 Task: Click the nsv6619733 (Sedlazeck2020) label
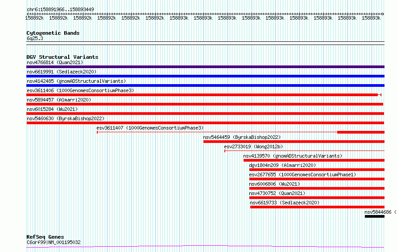coord(285,203)
